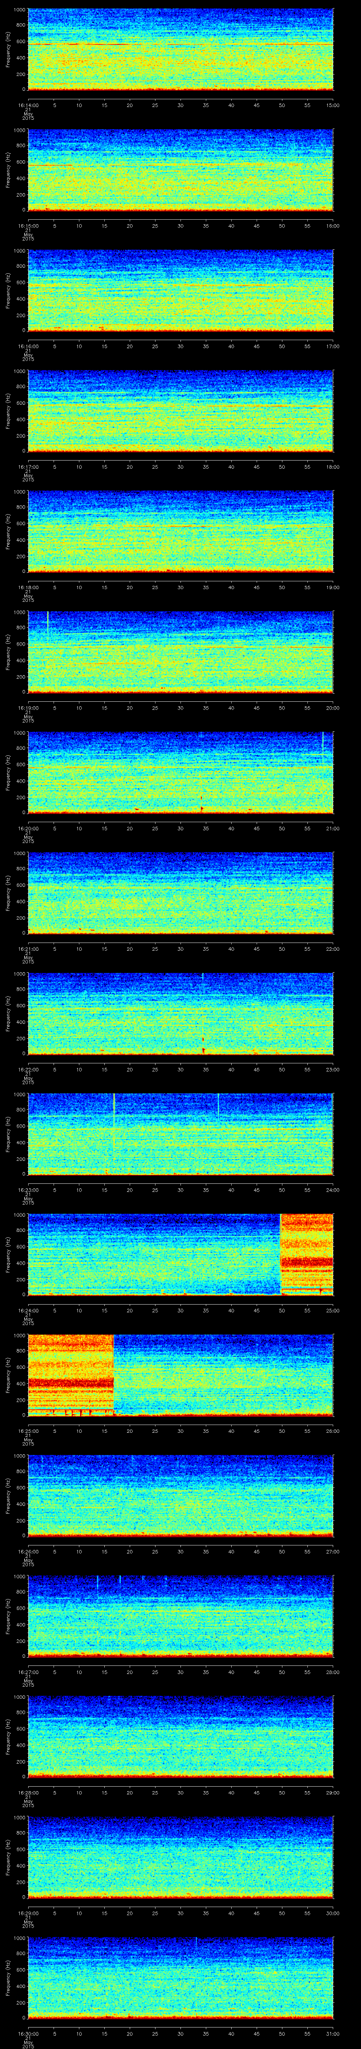The width and height of the screenshot is (361, 2049).
Task: Click the 23:00 end time label
Action: coord(332,1069)
